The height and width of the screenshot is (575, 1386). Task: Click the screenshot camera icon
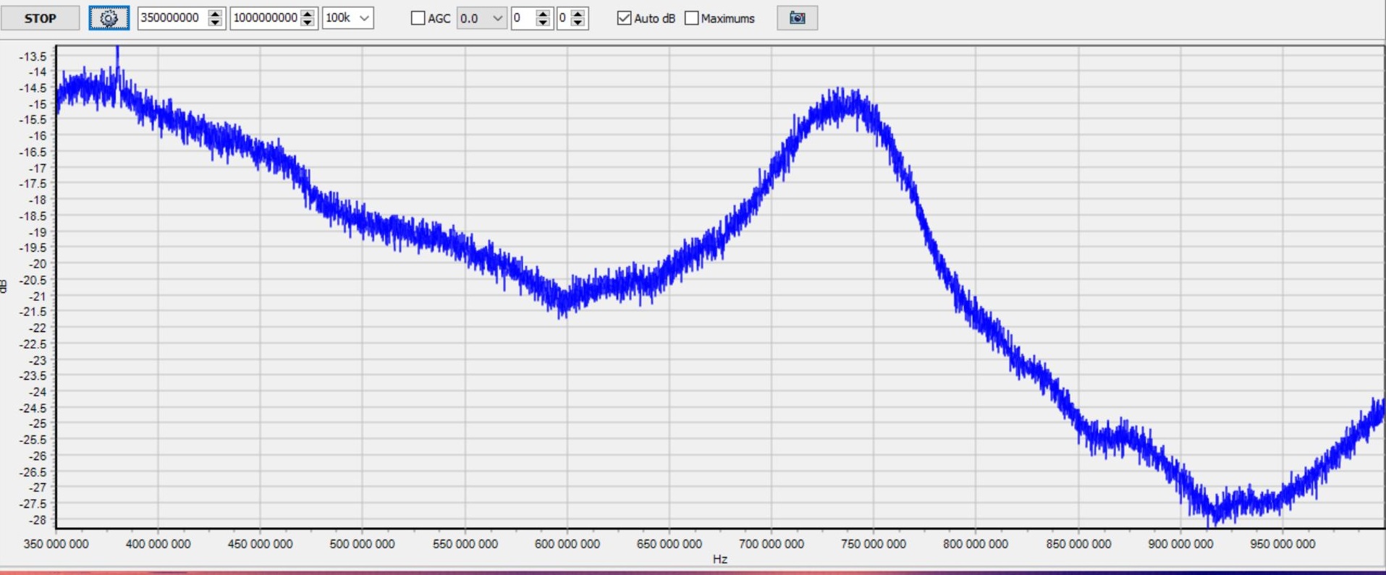(797, 18)
